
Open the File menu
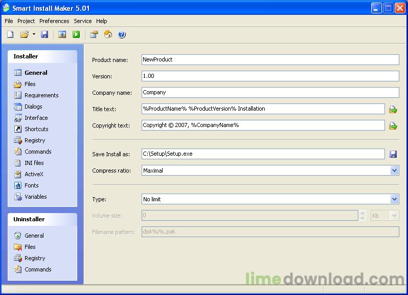[x=9, y=21]
